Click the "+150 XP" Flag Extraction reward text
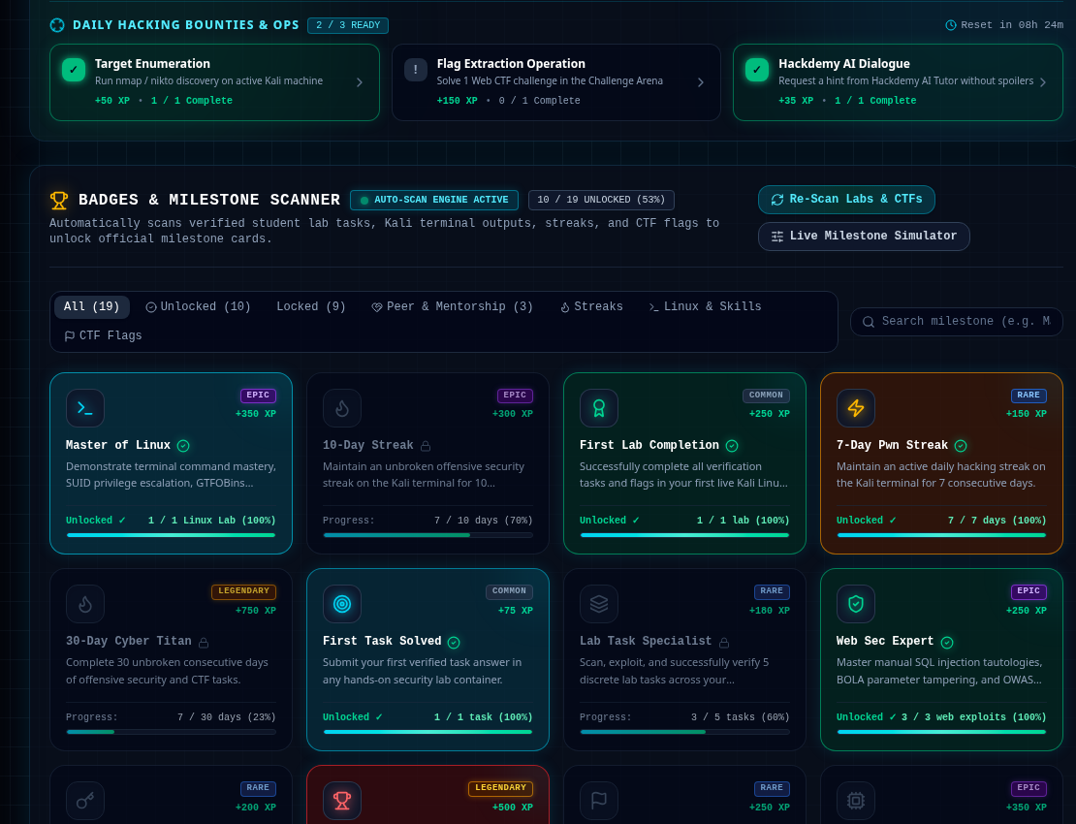This screenshot has width=1076, height=824. point(457,101)
